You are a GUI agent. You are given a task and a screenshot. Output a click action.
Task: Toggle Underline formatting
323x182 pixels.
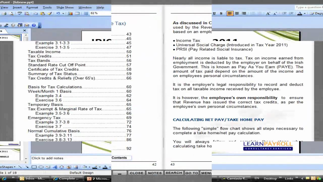tap(214, 13)
